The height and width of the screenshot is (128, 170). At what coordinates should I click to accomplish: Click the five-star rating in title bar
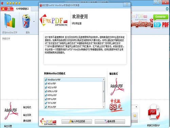13,3
